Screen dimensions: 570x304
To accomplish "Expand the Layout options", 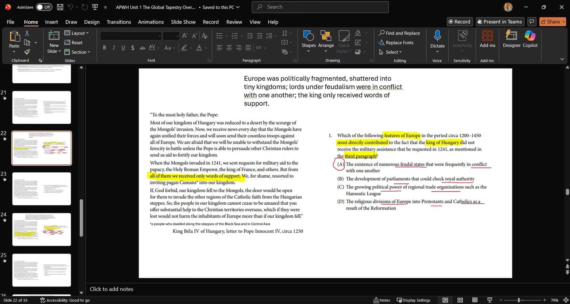I will (77, 33).
